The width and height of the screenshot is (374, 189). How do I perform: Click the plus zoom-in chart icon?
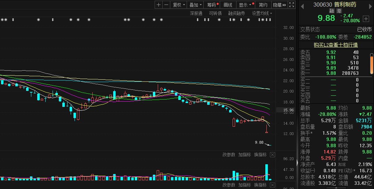click(159, 5)
